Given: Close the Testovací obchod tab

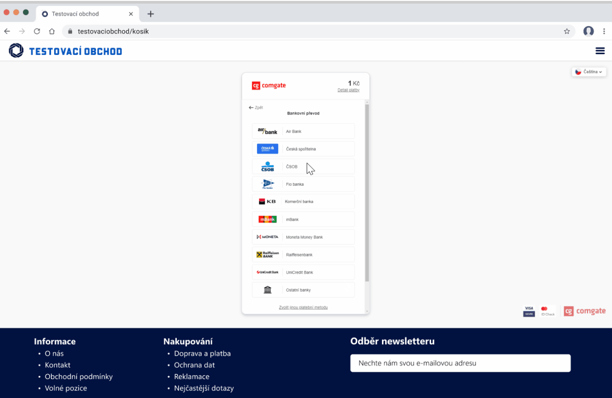Looking at the screenshot, I should coord(131,14).
